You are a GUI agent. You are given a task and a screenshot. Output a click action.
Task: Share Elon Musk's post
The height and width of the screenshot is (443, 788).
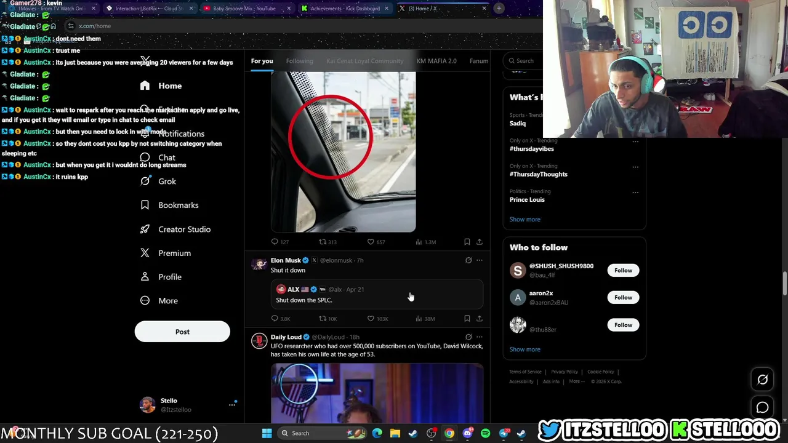(x=480, y=318)
